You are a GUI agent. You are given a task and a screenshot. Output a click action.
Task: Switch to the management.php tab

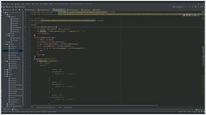point(45,10)
